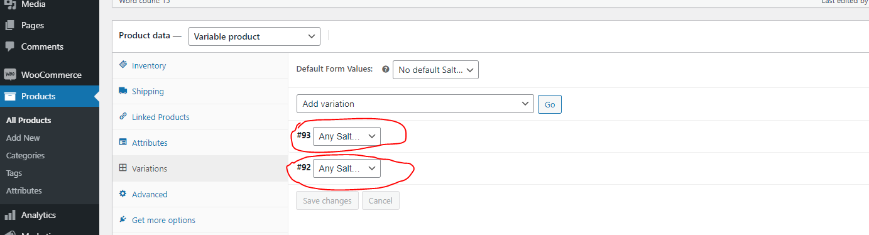Open Pages in admin menu
Viewport: 869px width, 235px height.
click(x=50, y=26)
